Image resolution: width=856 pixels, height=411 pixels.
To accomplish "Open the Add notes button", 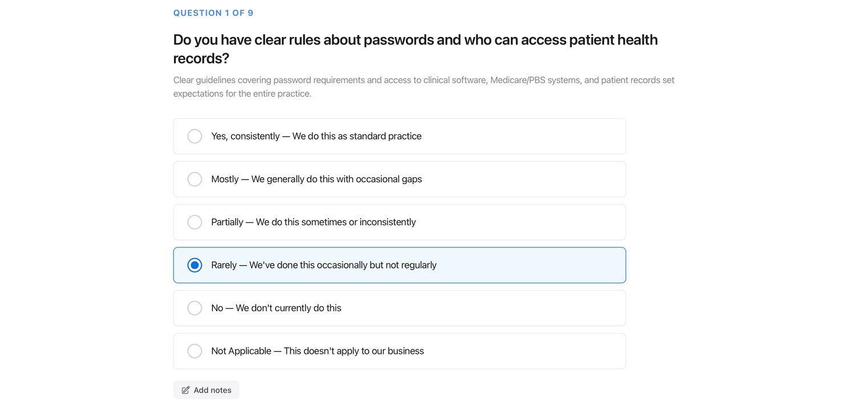I will [x=206, y=390].
